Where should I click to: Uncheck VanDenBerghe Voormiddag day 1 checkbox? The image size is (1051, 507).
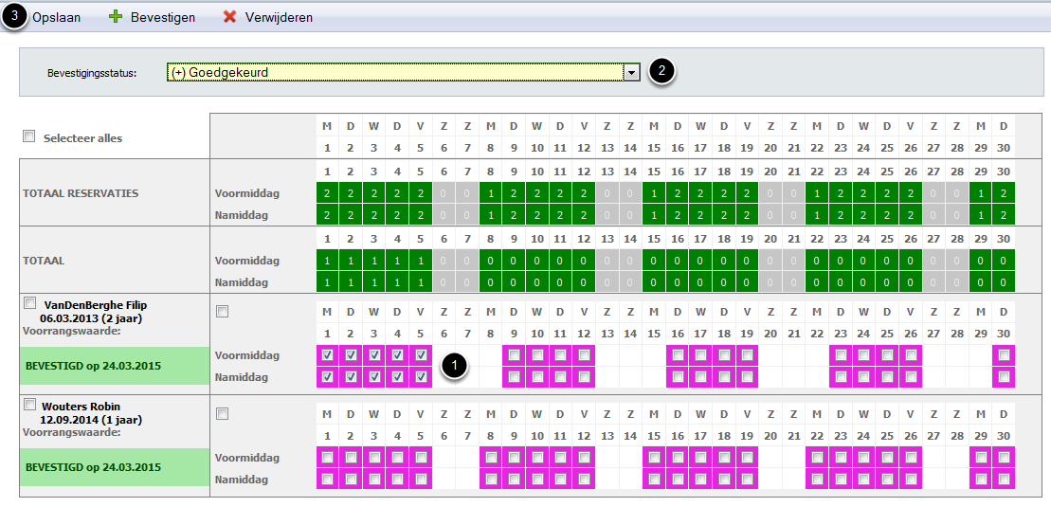click(327, 355)
